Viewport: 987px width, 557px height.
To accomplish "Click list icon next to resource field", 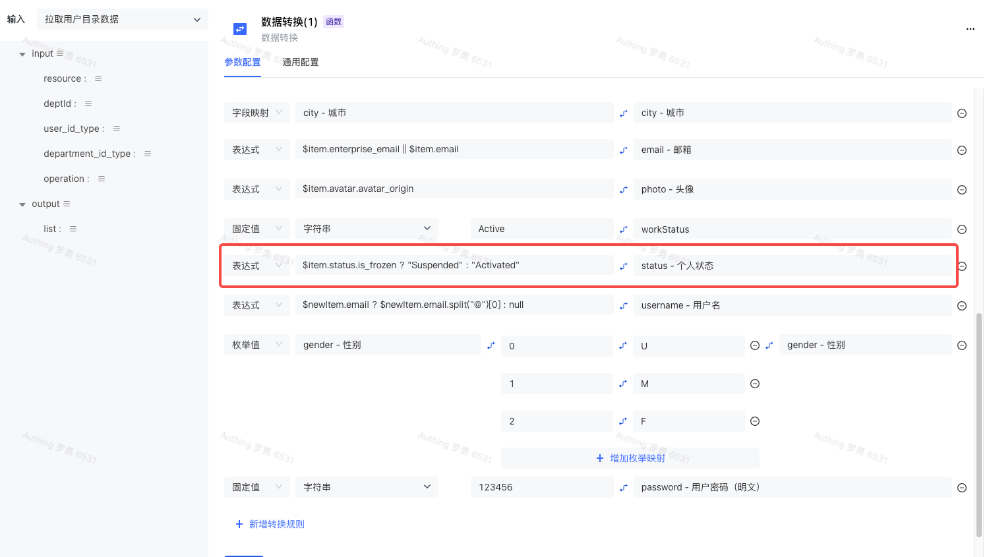I will (x=98, y=78).
